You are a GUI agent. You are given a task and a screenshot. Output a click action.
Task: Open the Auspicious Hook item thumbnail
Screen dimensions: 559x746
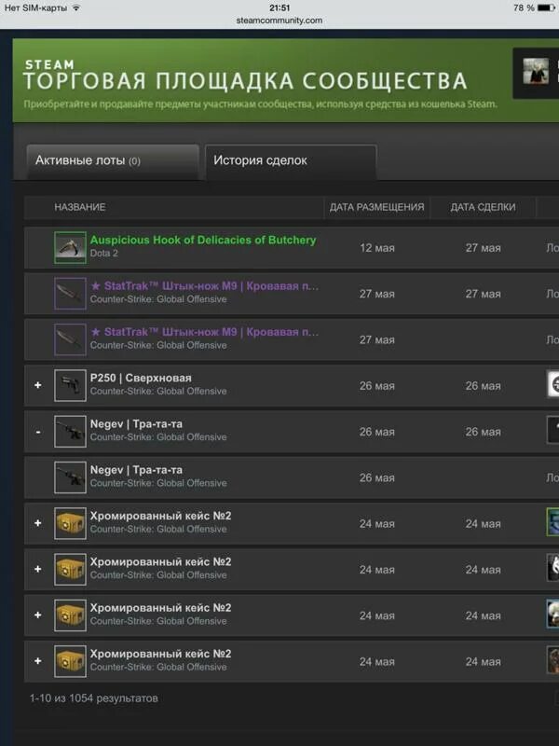click(70, 247)
